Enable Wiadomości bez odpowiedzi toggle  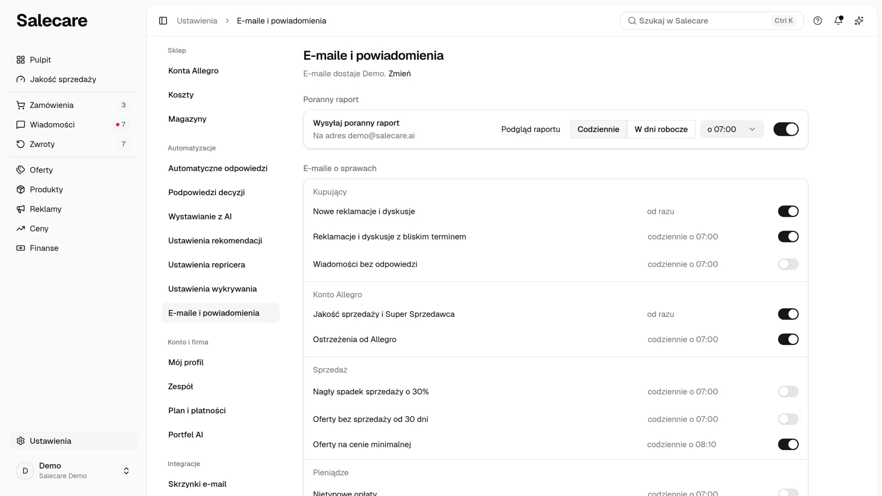788,264
